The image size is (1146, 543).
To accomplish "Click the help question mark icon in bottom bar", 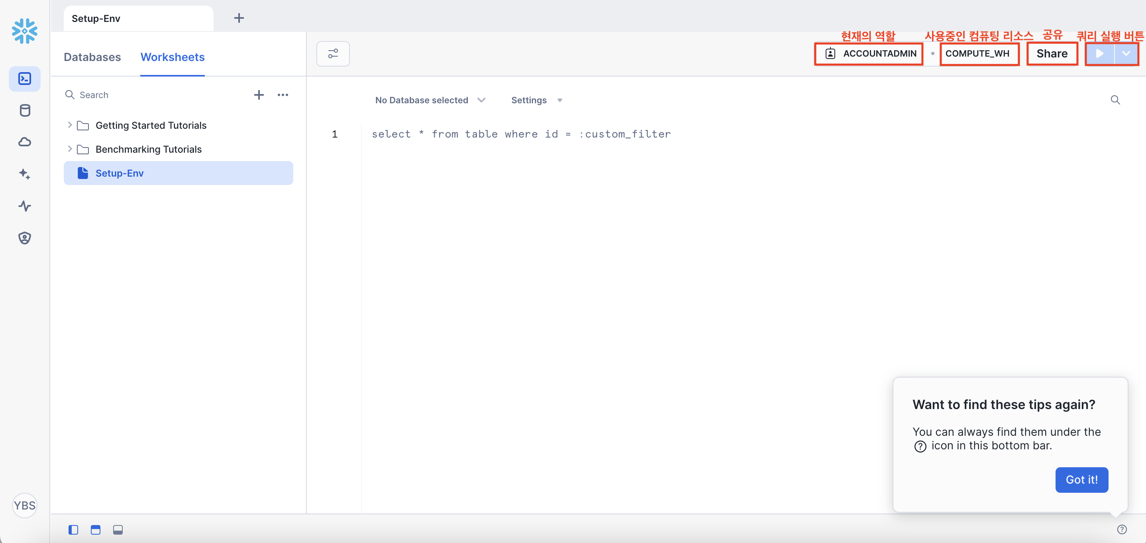I will click(1122, 529).
